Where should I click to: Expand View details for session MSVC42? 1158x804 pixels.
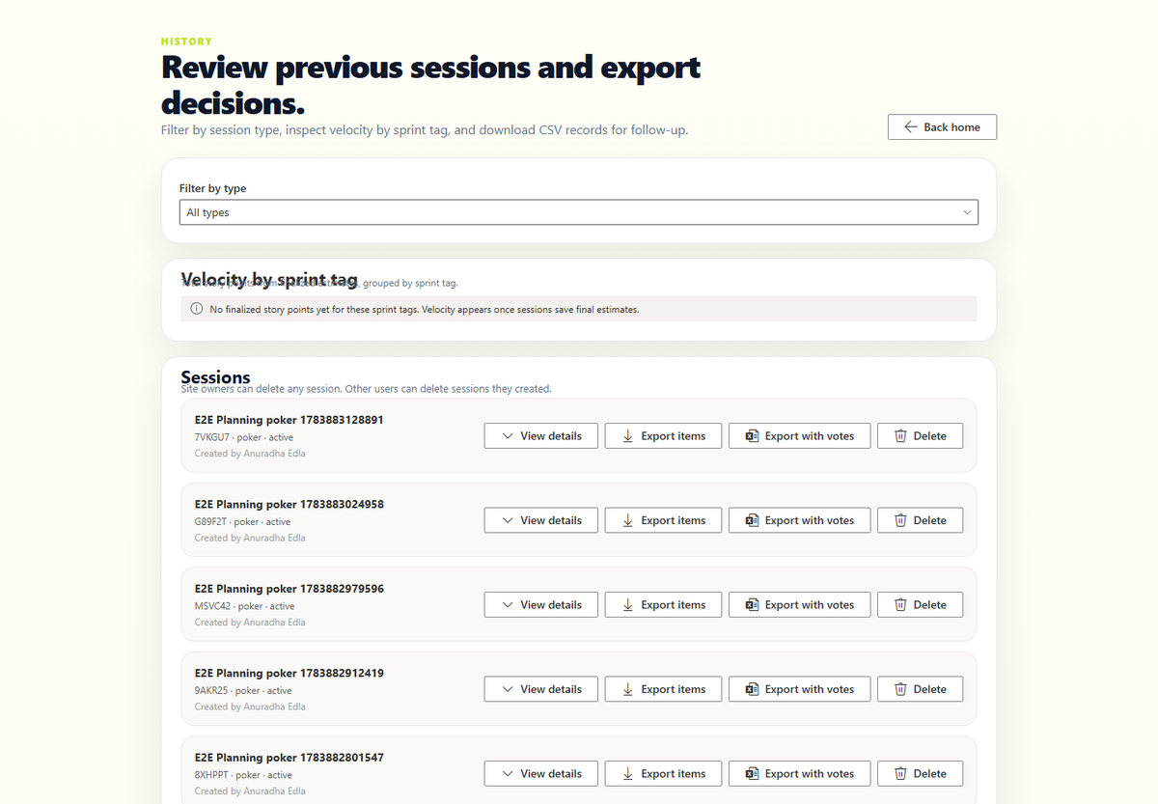(x=541, y=605)
